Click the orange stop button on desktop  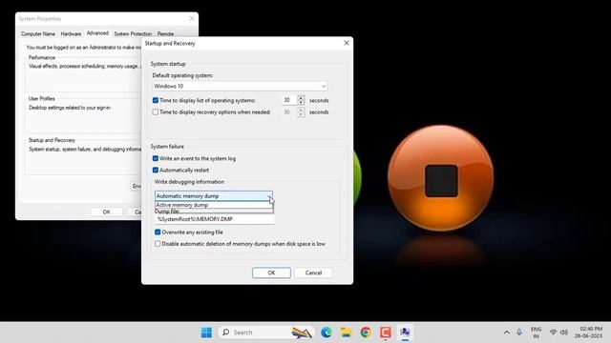point(441,178)
